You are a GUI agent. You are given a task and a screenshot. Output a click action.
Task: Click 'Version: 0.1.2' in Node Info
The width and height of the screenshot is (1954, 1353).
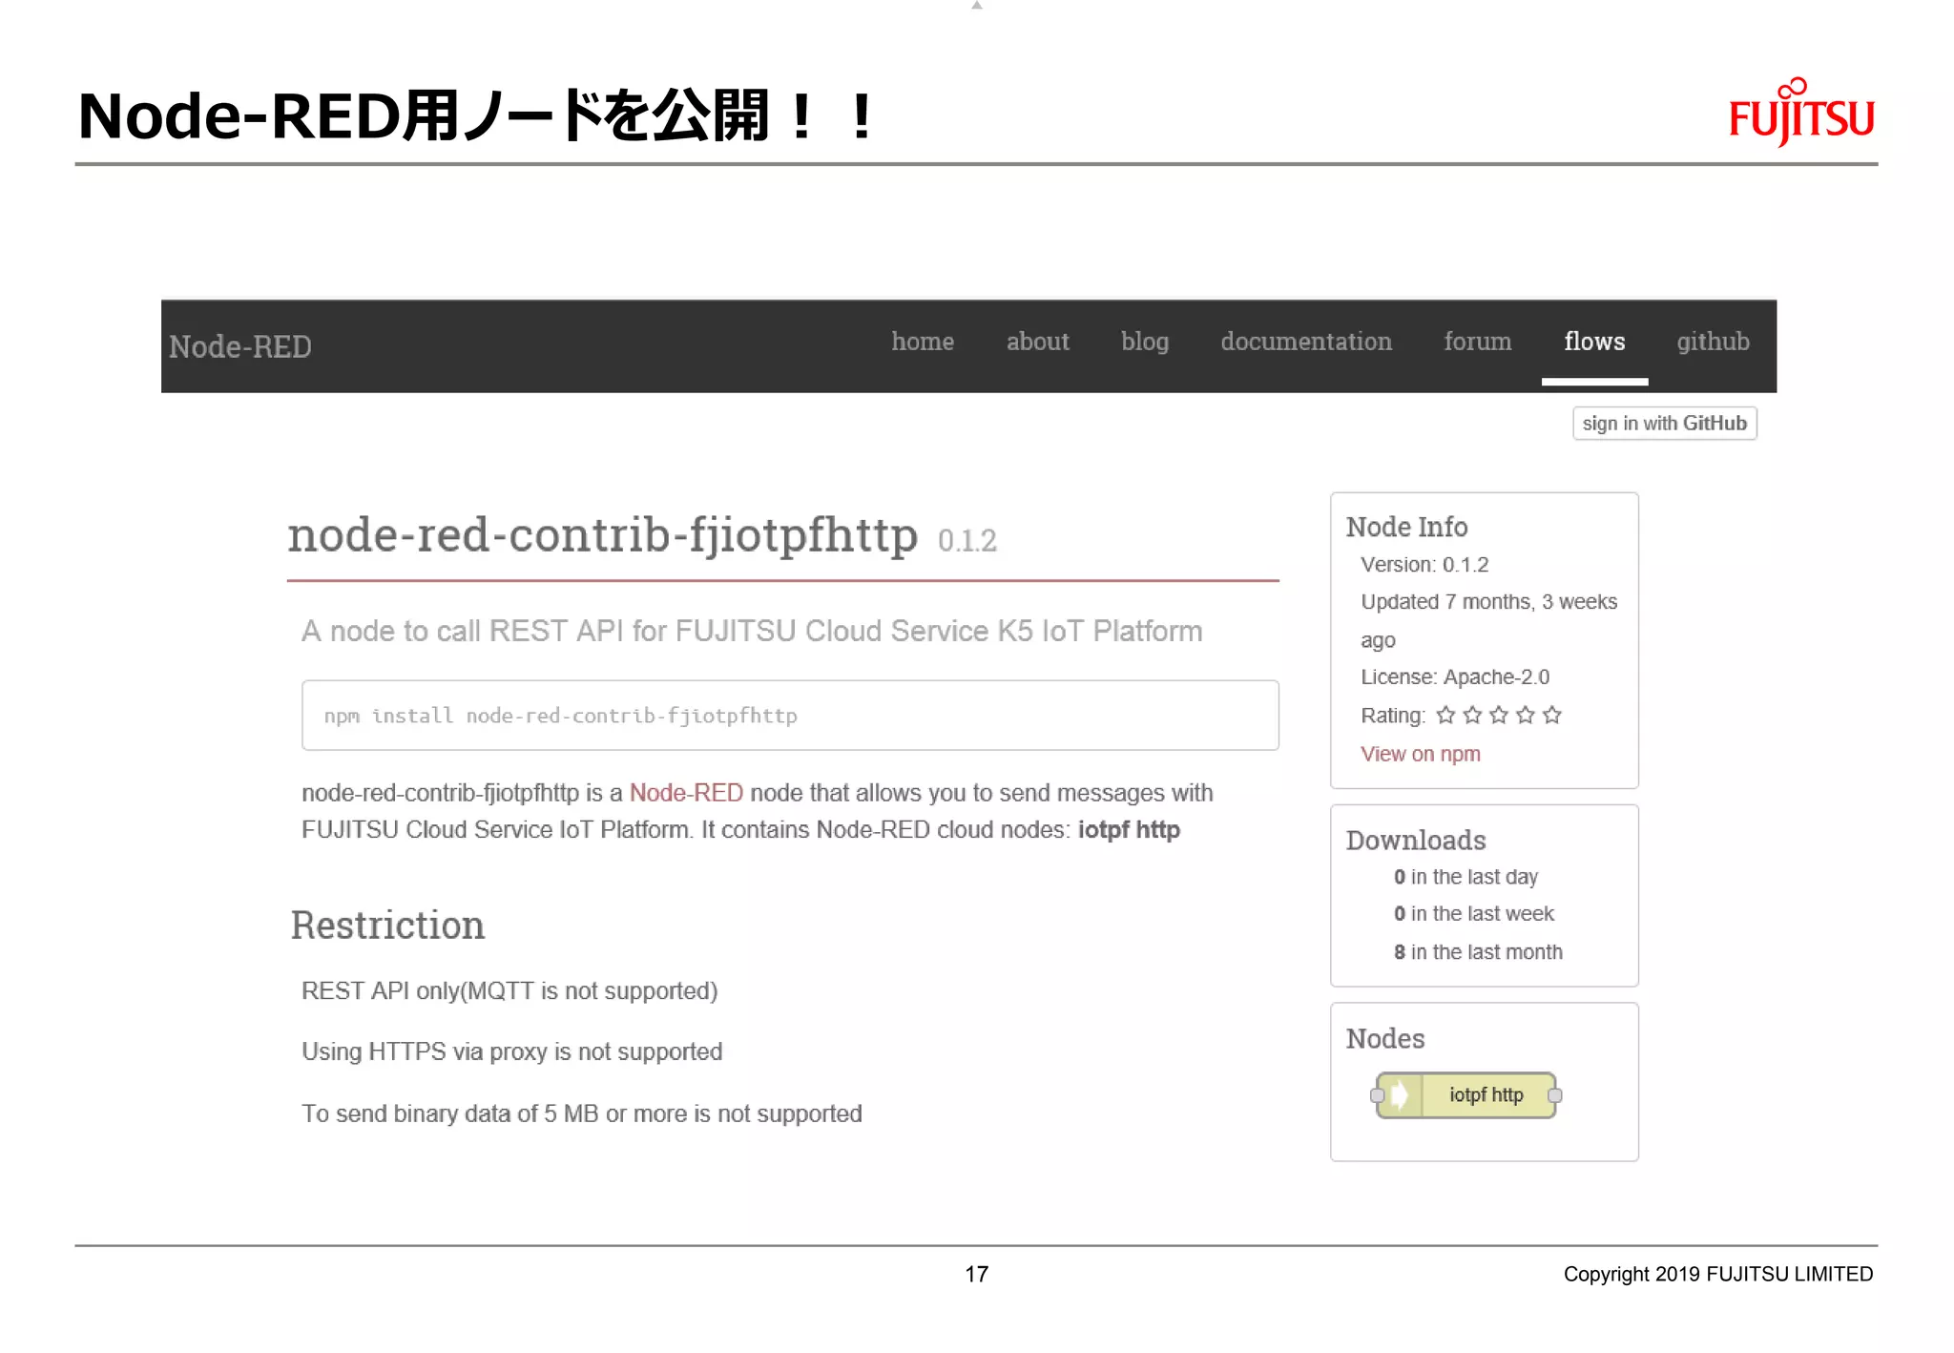coord(1424,565)
